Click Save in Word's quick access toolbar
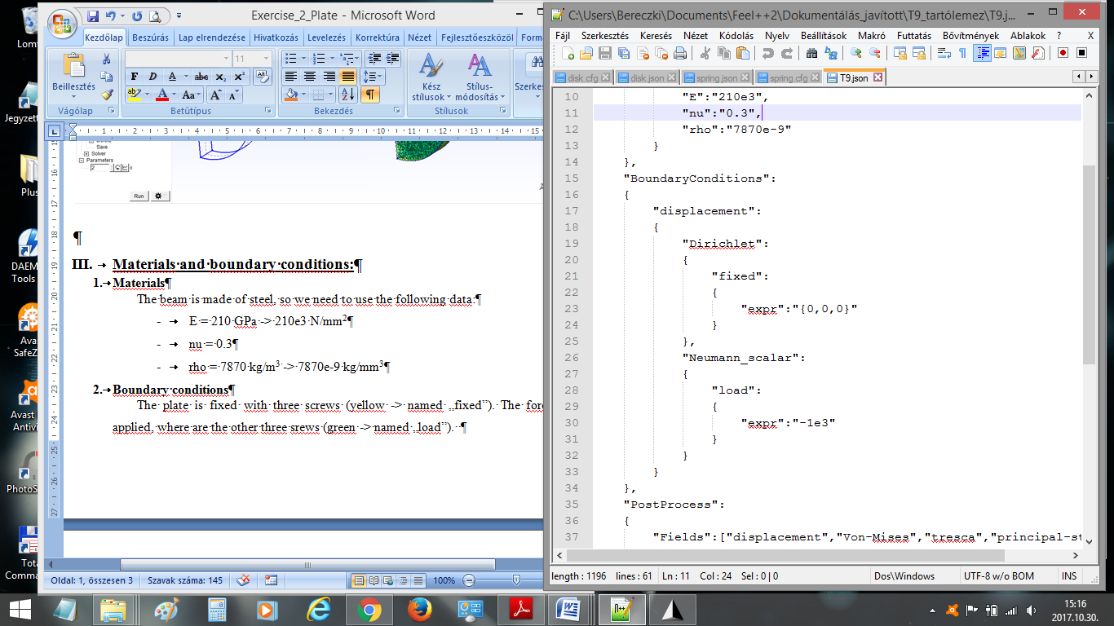 93,16
